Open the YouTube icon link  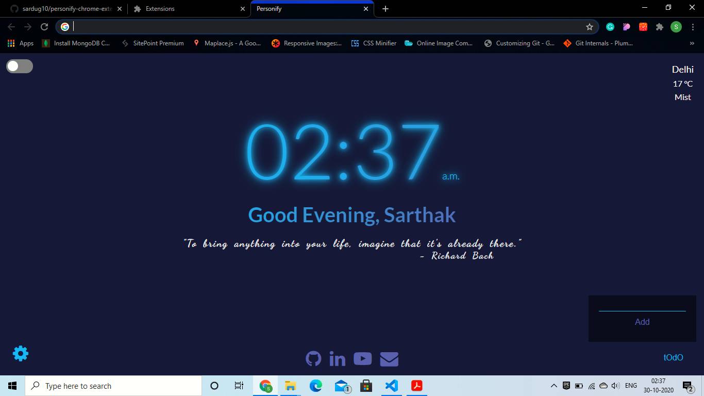click(x=363, y=358)
